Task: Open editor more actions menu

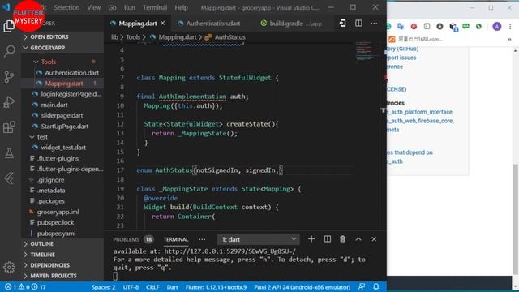Action: click(x=374, y=24)
